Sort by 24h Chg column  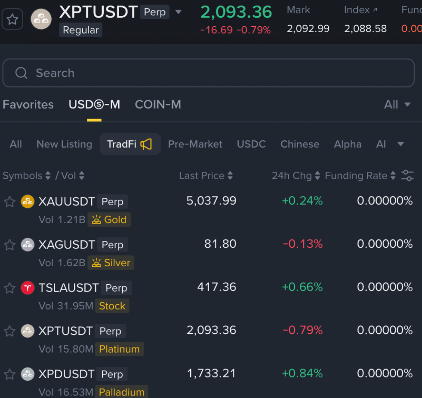(x=296, y=176)
